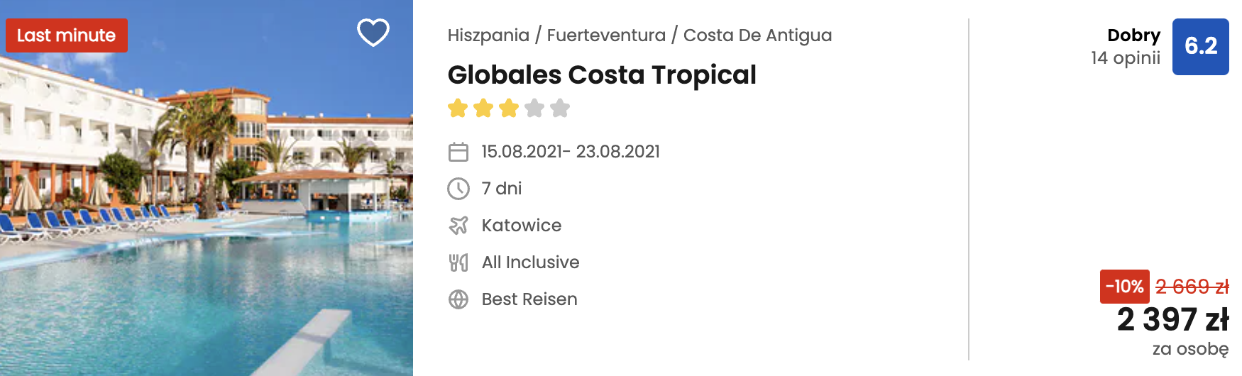Click the Hiszpania breadcrumb link

coord(488,35)
